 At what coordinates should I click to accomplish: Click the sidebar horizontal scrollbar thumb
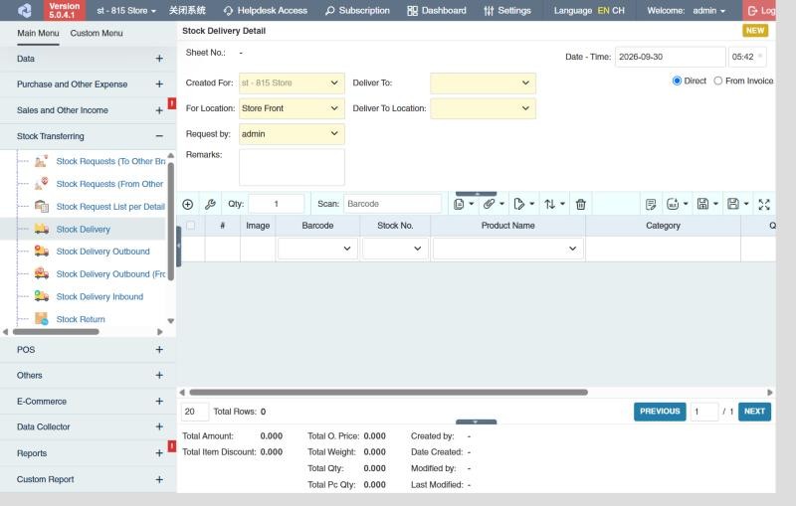(x=56, y=332)
